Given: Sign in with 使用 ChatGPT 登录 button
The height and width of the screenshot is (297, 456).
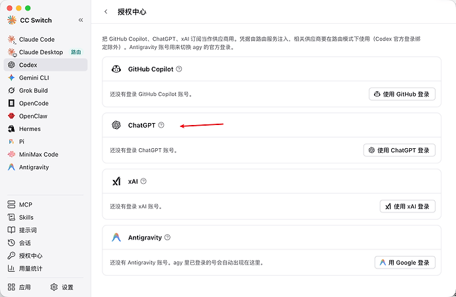Looking at the screenshot, I should [399, 150].
